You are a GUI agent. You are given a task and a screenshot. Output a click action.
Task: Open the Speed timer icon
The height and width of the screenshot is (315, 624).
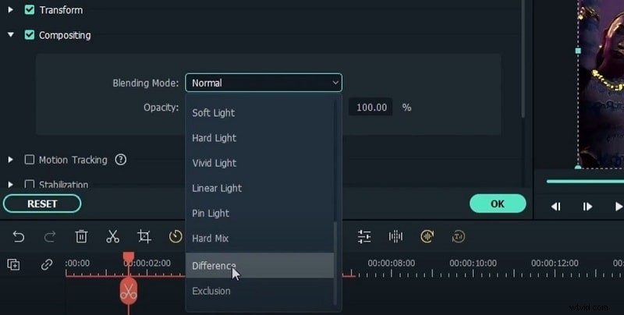[175, 236]
